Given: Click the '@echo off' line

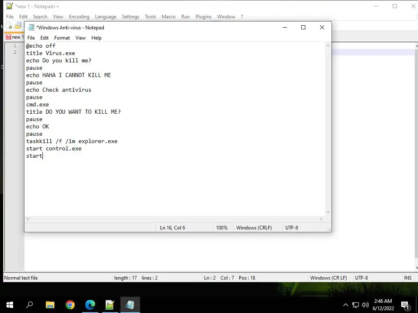Looking at the screenshot, I should pos(41,46).
